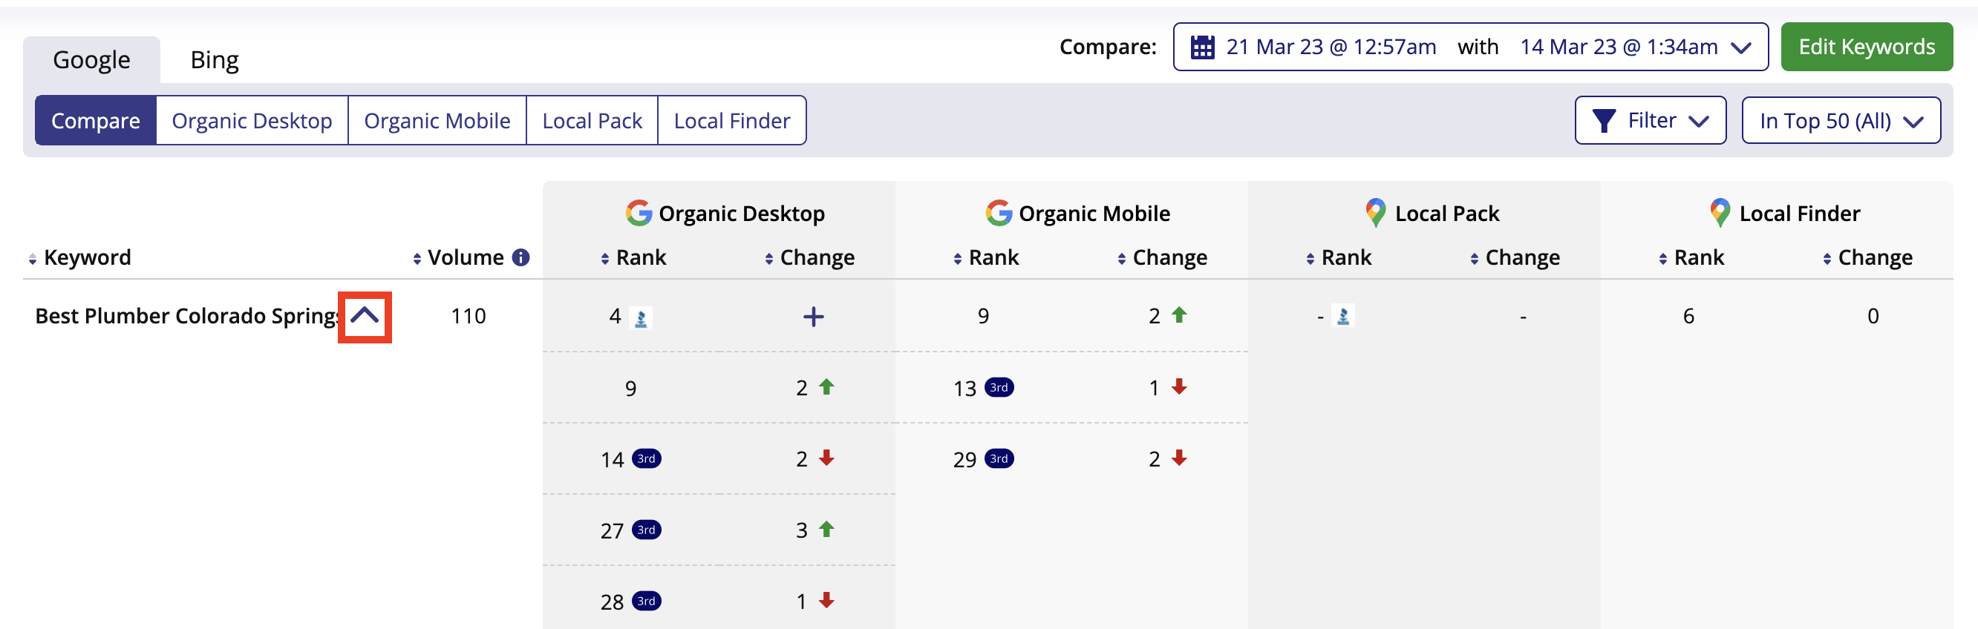
Task: Click the map pin beside Local Finder
Action: coord(1720,212)
